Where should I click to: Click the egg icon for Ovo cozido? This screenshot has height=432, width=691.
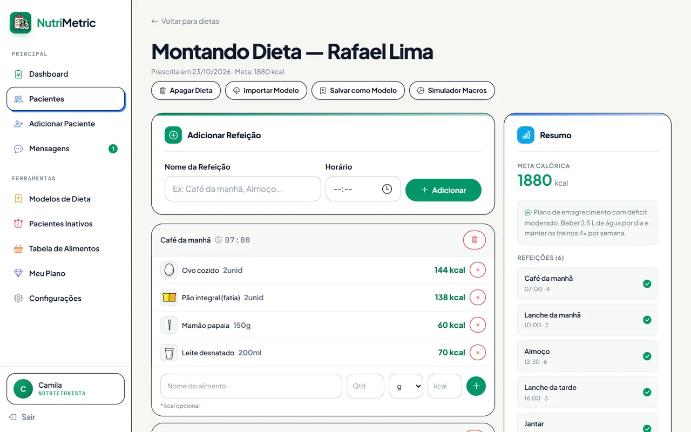(x=169, y=270)
